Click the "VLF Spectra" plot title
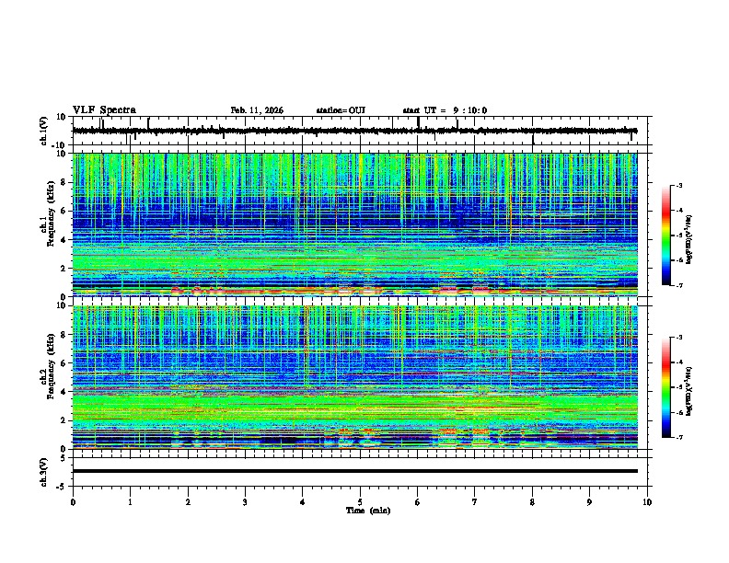This screenshot has width=729, height=563. (x=104, y=110)
